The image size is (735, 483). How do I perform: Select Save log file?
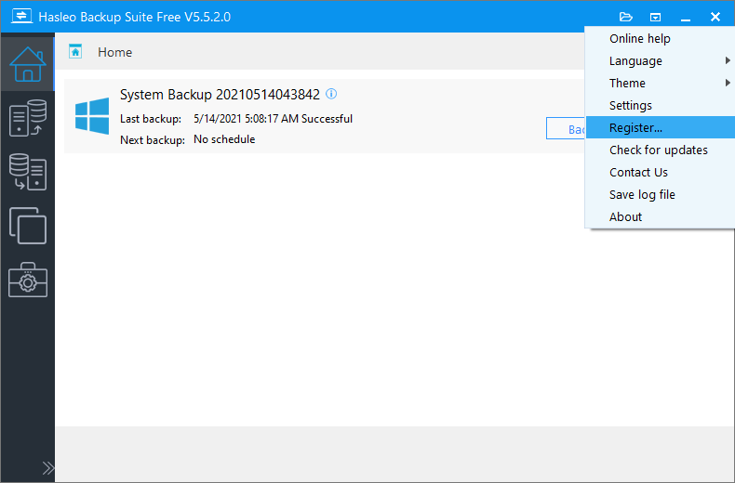click(660, 194)
